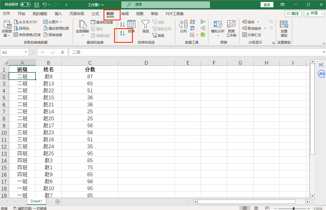Click the sort ascending (A to Z) icon
Screen dimensions: 326x210
coord(122,24)
